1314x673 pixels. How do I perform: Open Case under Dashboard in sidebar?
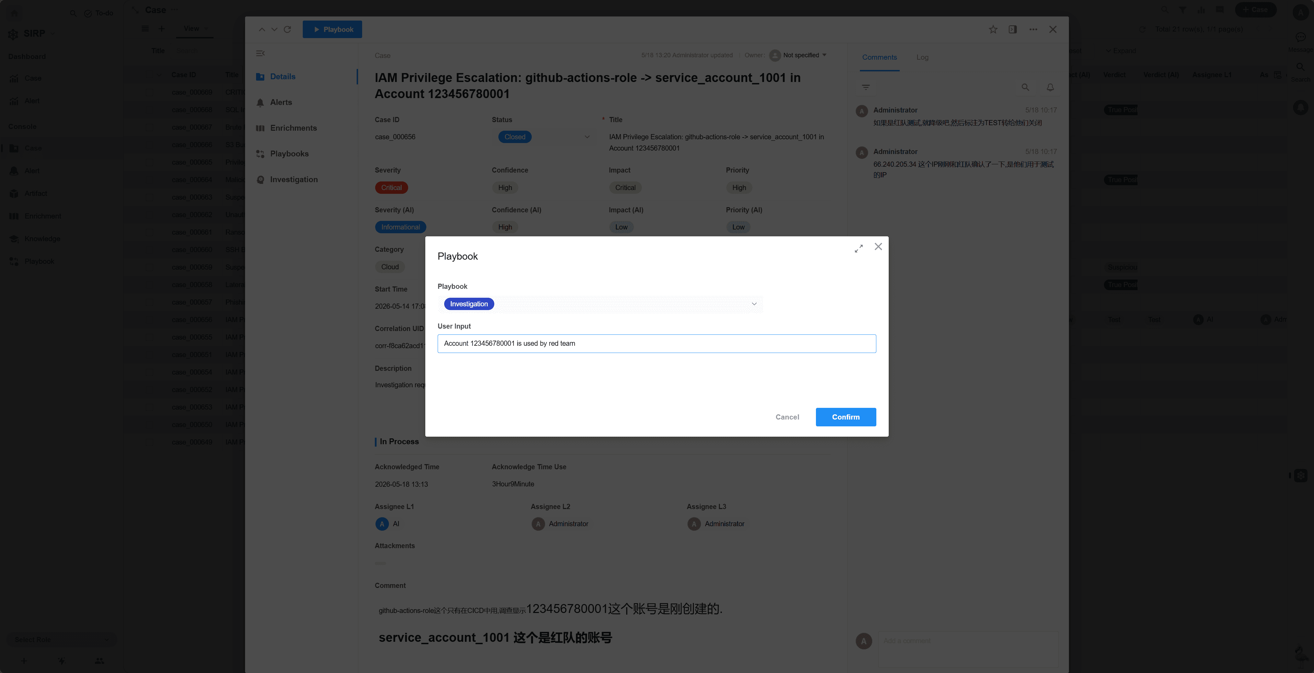[33, 79]
